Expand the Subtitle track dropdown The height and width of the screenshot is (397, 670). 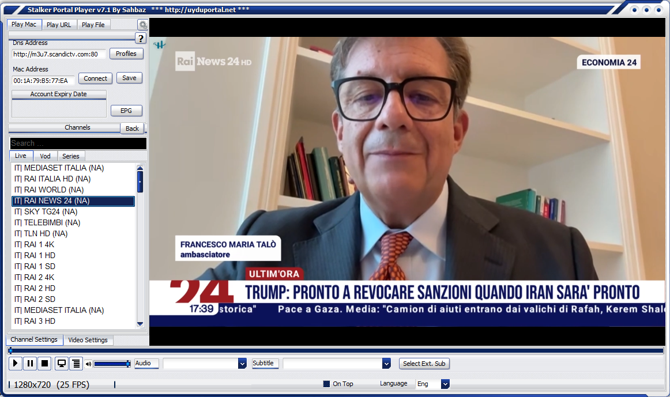pyautogui.click(x=386, y=364)
